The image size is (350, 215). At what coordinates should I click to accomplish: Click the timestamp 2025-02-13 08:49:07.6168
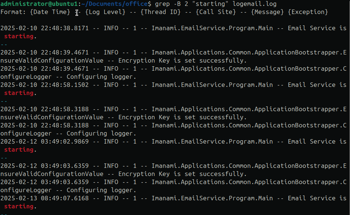click(x=45, y=198)
